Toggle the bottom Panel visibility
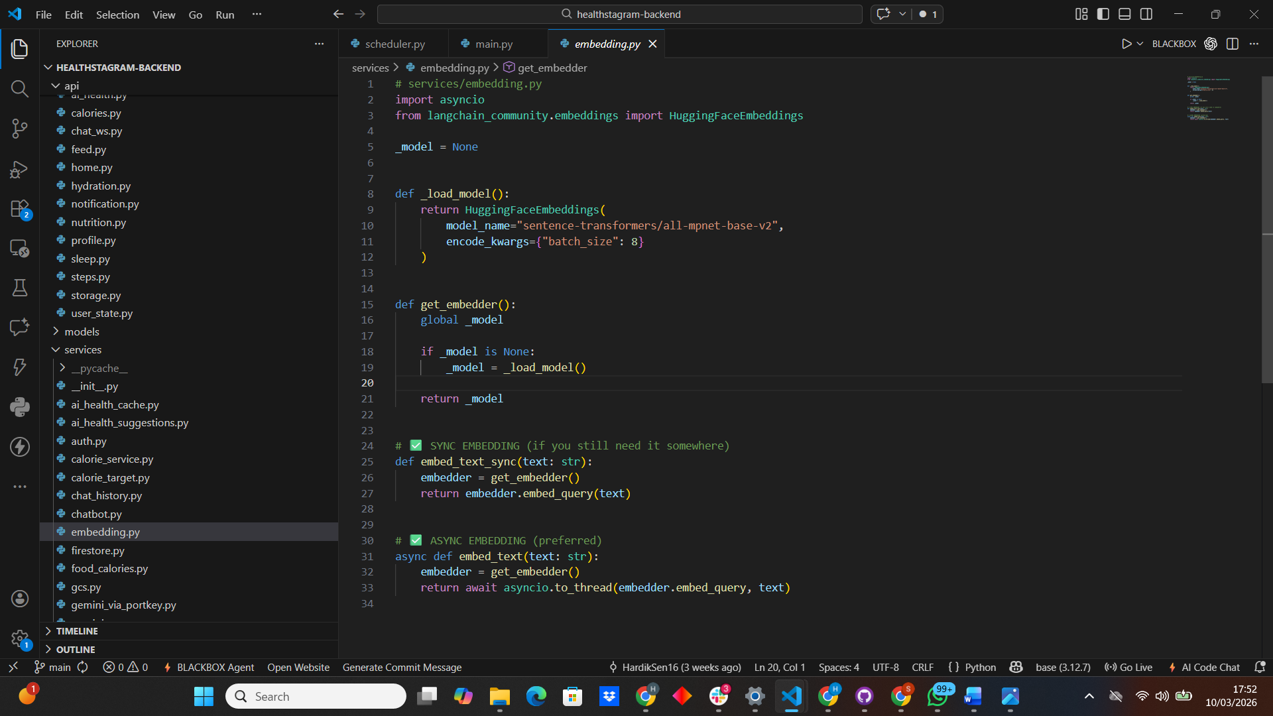 pos(1124,14)
